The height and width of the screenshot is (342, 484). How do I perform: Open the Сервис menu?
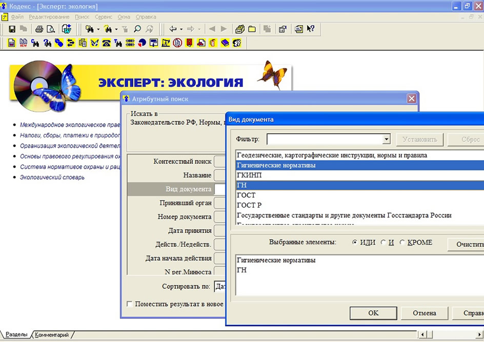click(104, 17)
